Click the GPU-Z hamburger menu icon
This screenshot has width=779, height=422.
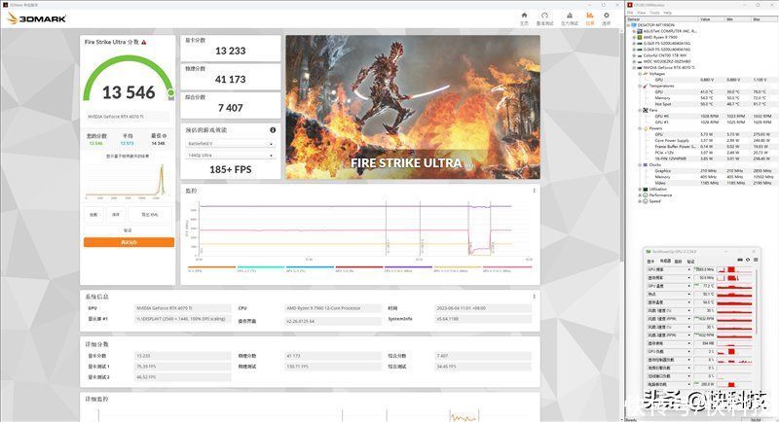coord(756,260)
